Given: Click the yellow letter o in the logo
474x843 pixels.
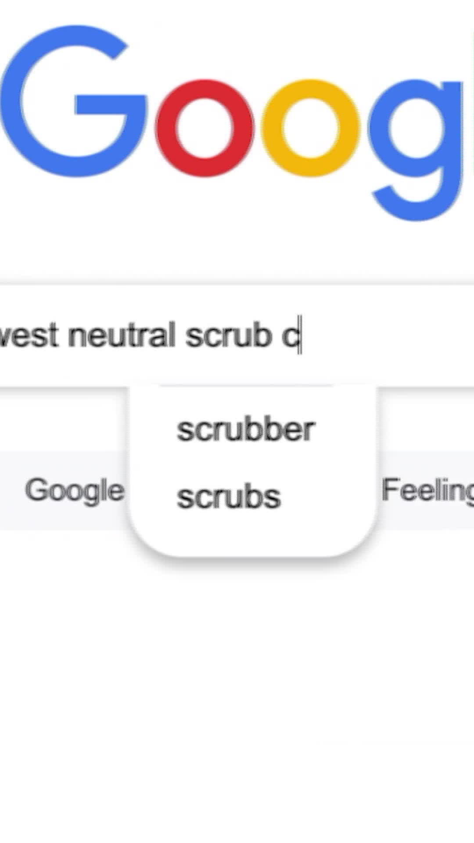Looking at the screenshot, I should [311, 128].
